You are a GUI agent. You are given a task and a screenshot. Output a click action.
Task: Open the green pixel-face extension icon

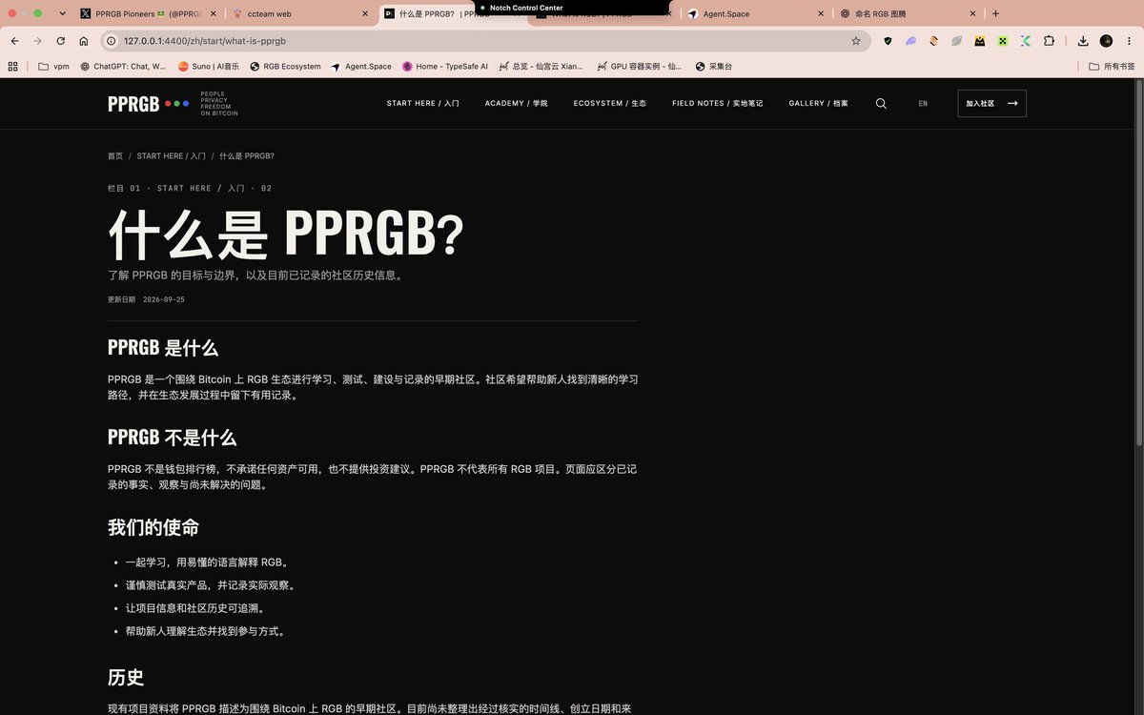tap(1003, 41)
